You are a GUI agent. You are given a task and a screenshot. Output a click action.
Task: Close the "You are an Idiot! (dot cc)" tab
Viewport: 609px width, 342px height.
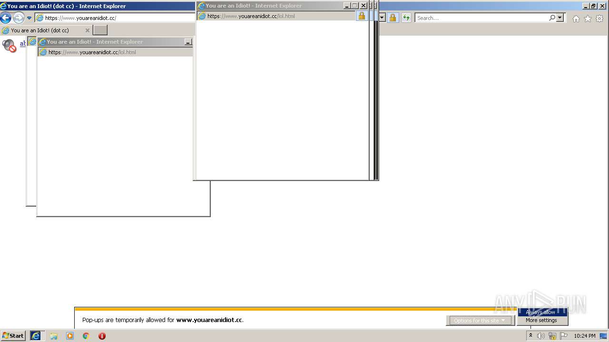pyautogui.click(x=87, y=30)
